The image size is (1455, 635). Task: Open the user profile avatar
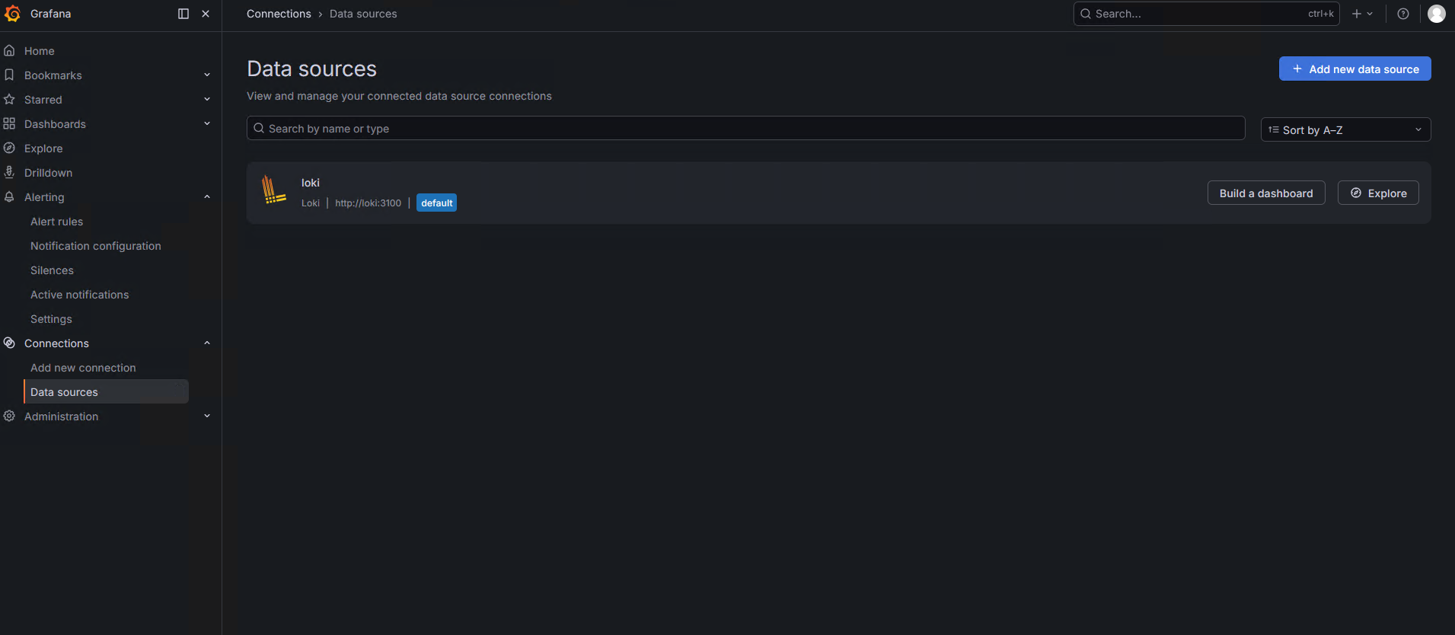click(x=1437, y=14)
